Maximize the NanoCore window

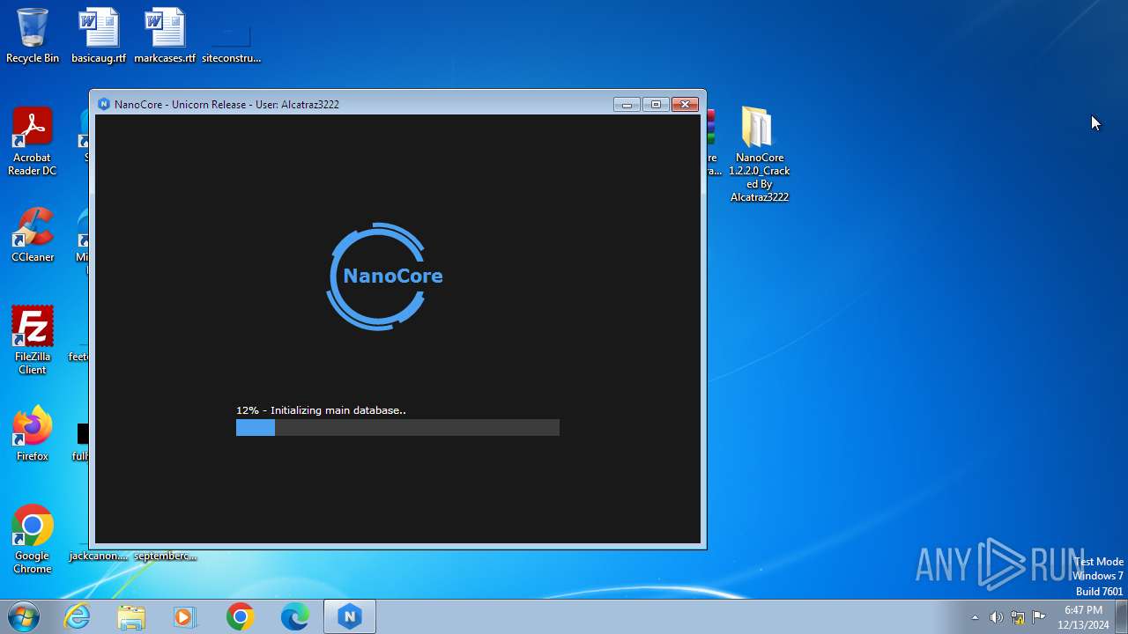click(x=656, y=104)
